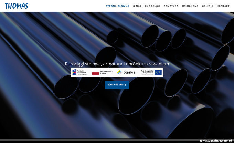Open the Kontakt menu item

coord(223,6)
